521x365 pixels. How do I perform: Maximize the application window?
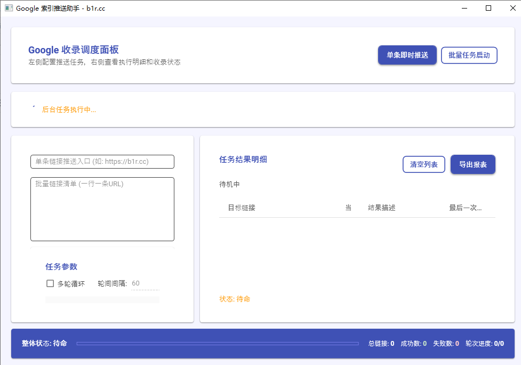click(x=488, y=9)
